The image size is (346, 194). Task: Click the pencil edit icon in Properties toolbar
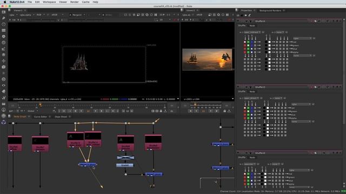tap(250, 15)
